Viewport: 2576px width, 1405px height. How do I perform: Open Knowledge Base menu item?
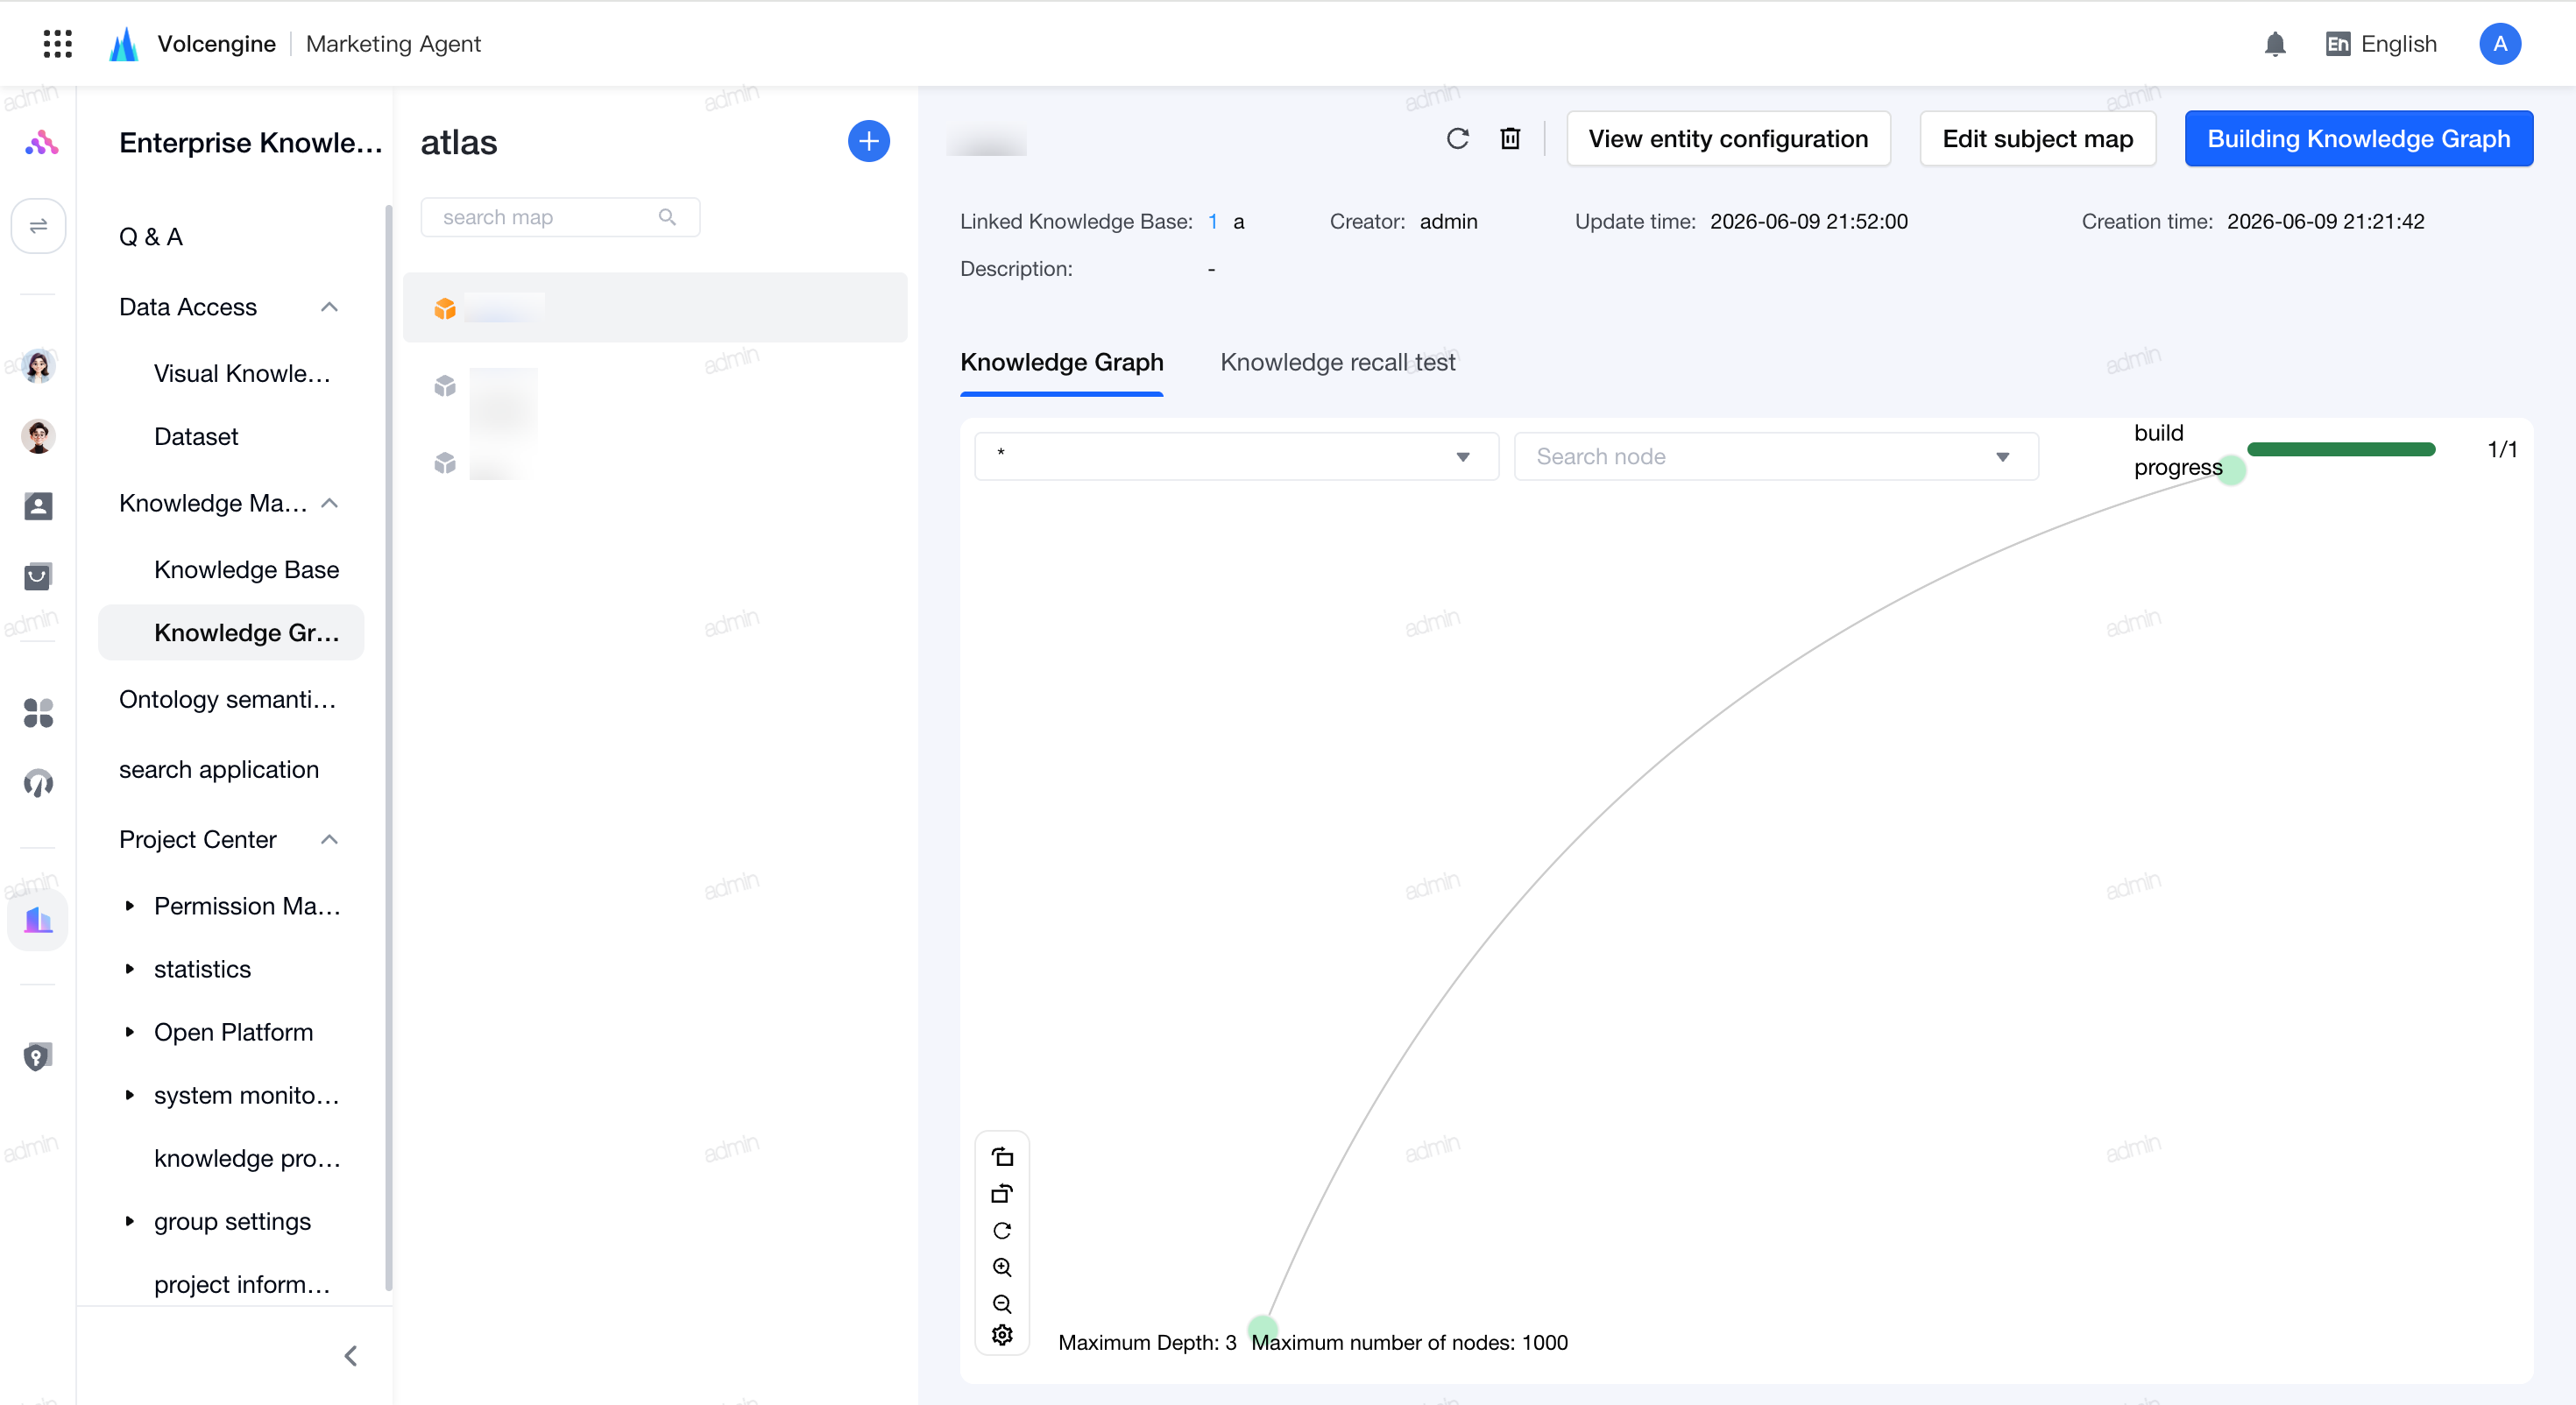click(246, 569)
